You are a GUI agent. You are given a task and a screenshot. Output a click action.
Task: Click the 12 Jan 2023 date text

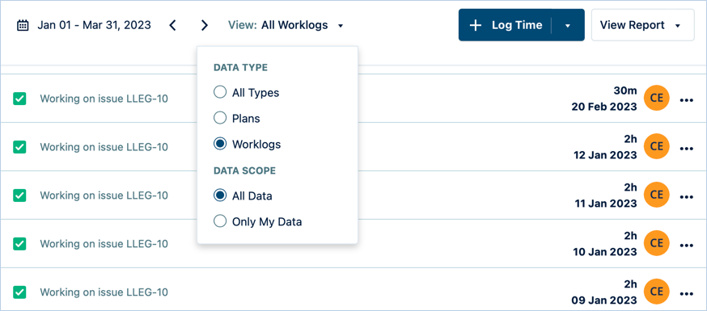[x=605, y=155]
